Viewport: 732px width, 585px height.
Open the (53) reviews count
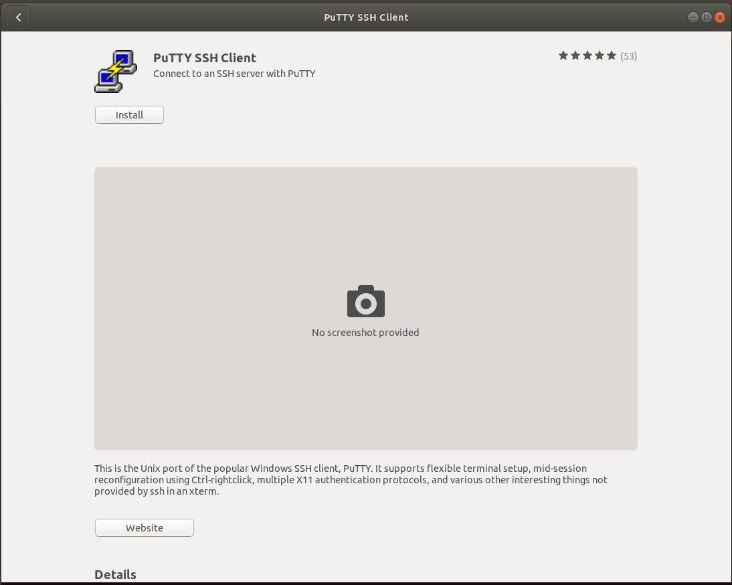pyautogui.click(x=628, y=56)
